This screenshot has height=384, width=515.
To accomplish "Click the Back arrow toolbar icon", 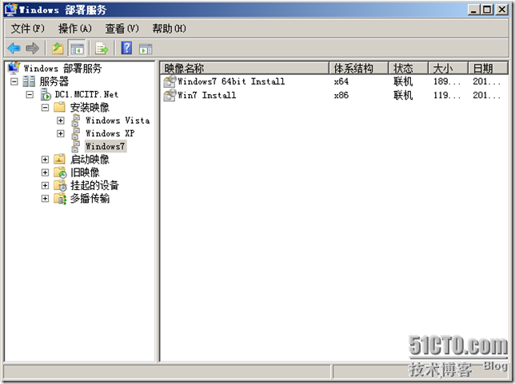I will (14, 49).
